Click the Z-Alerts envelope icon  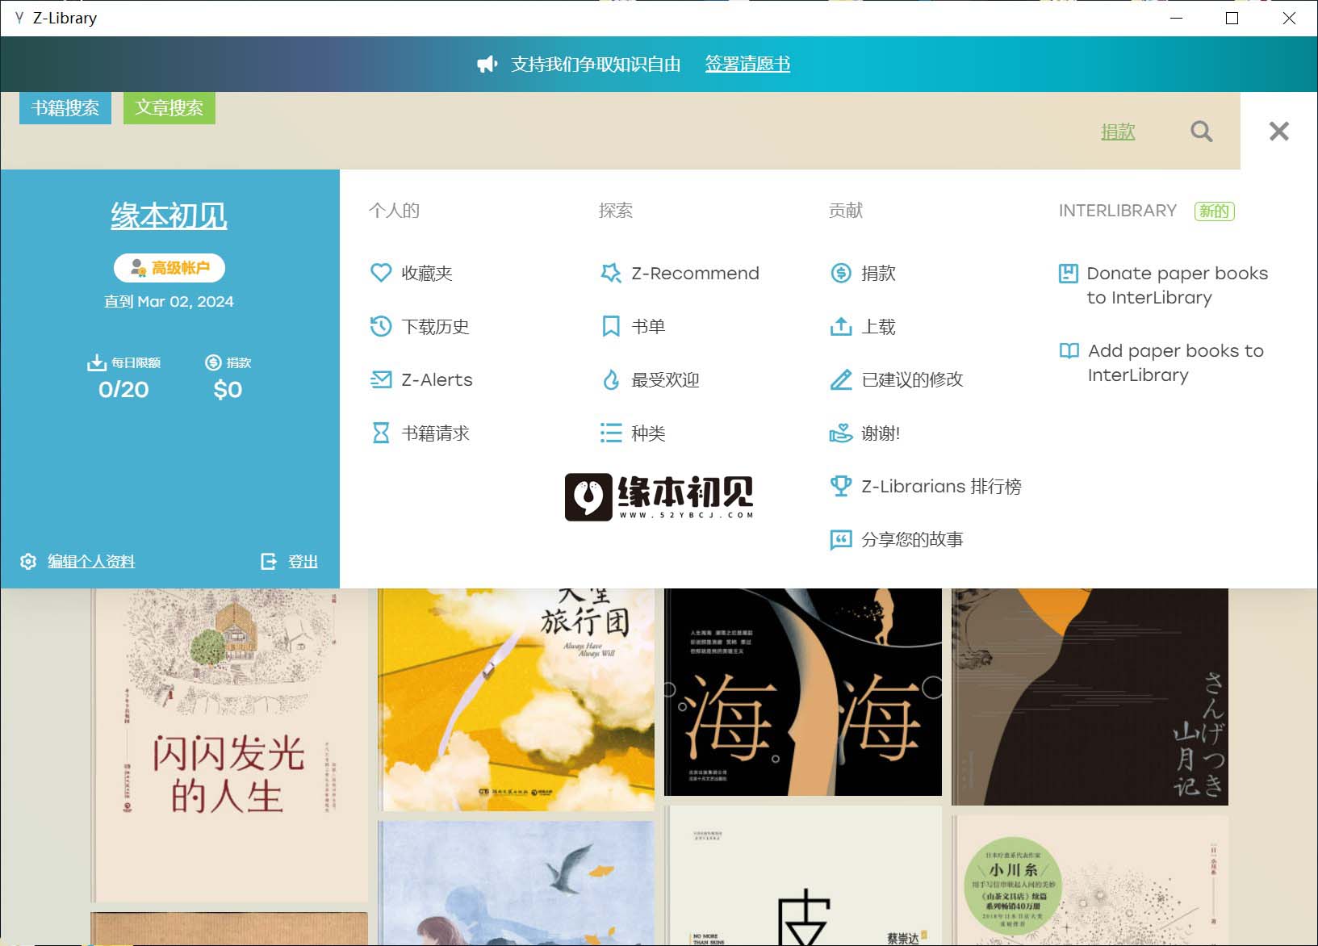[x=381, y=379]
